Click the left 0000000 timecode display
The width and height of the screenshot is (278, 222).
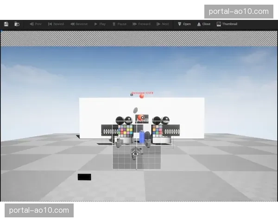click(110, 131)
